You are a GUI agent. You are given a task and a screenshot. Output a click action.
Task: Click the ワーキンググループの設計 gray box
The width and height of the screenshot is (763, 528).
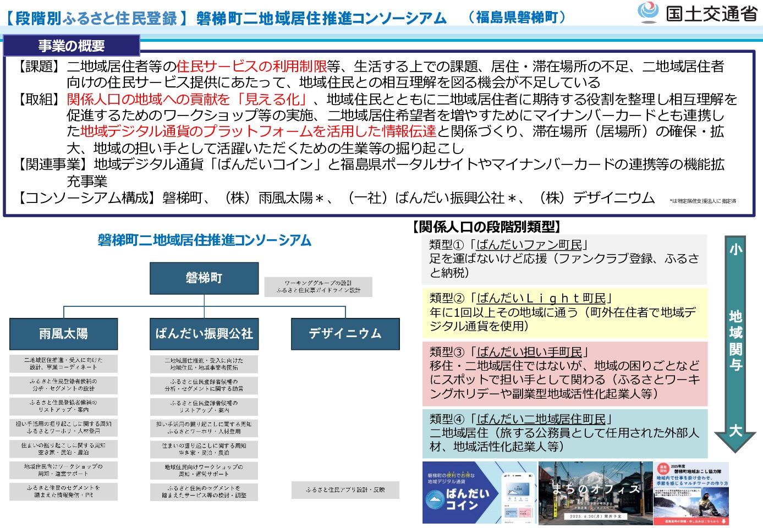(318, 287)
